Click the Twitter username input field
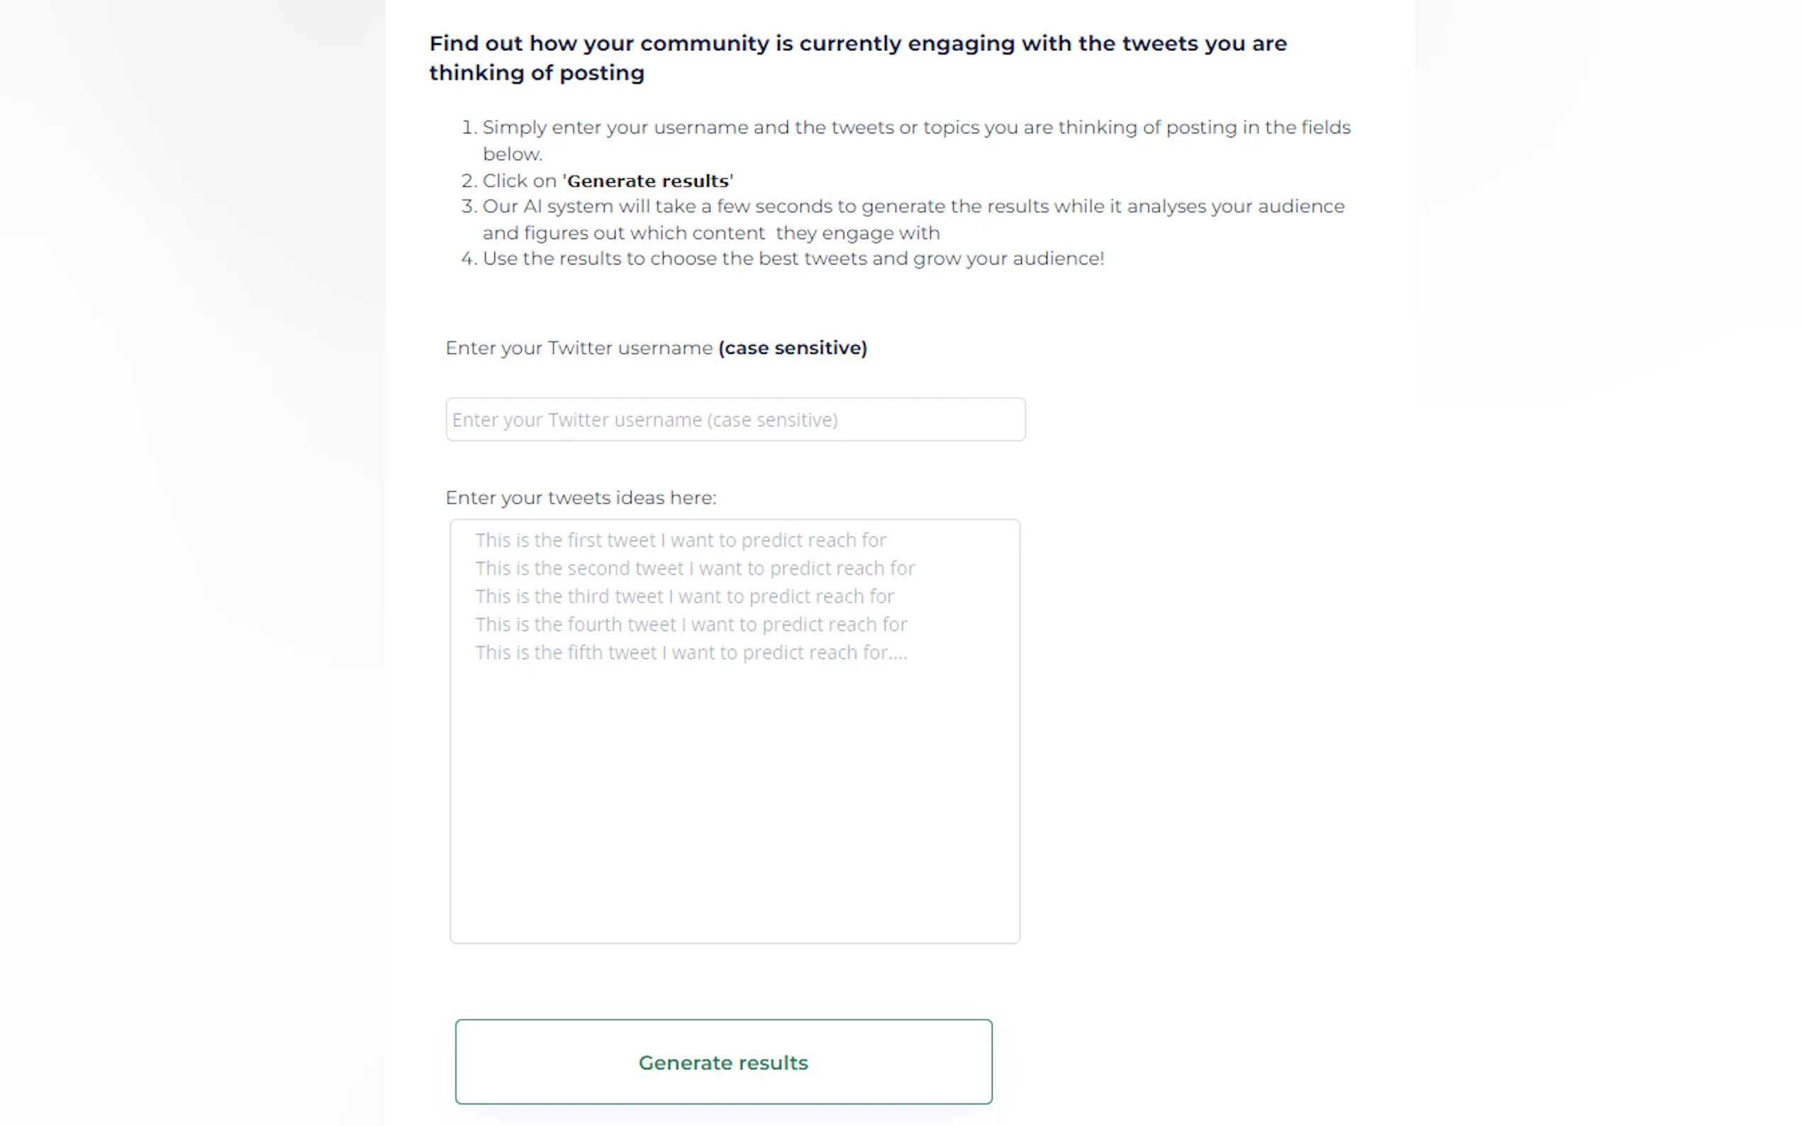Image resolution: width=1801 pixels, height=1126 pixels. pyautogui.click(x=735, y=419)
